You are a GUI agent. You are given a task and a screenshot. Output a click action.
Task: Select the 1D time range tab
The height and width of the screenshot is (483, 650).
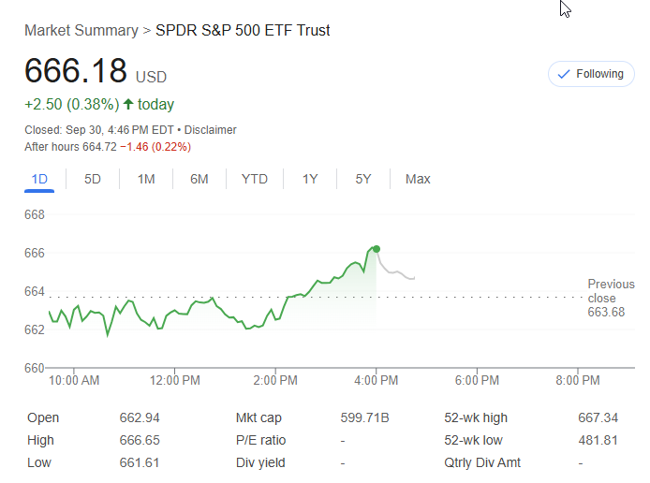click(x=39, y=179)
